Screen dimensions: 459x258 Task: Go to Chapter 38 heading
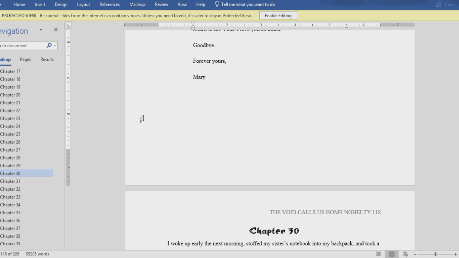point(10,236)
